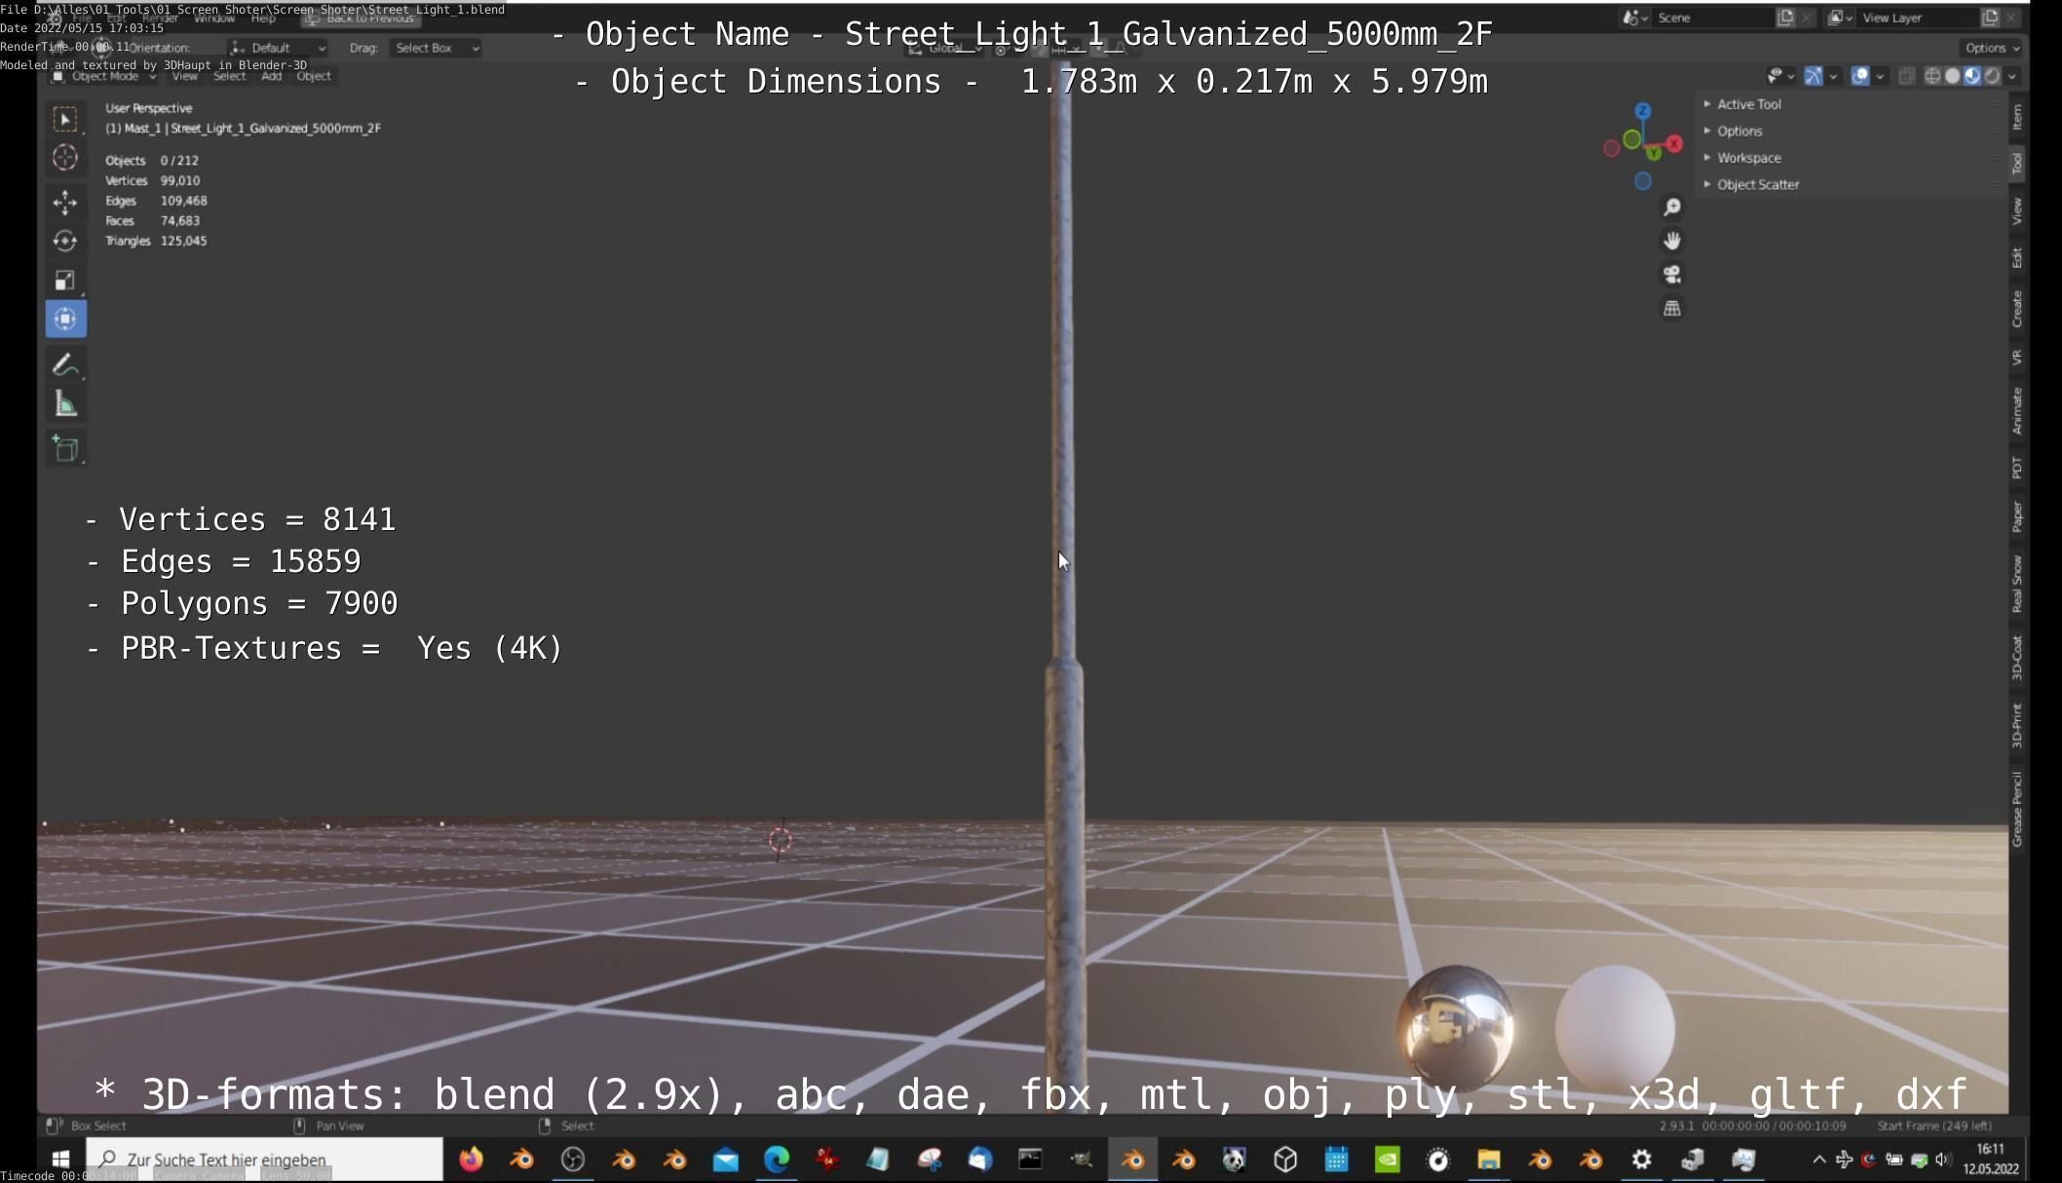Switch perspective/orthographic grid icon
Image resolution: width=2062 pixels, height=1183 pixels.
coord(1672,309)
